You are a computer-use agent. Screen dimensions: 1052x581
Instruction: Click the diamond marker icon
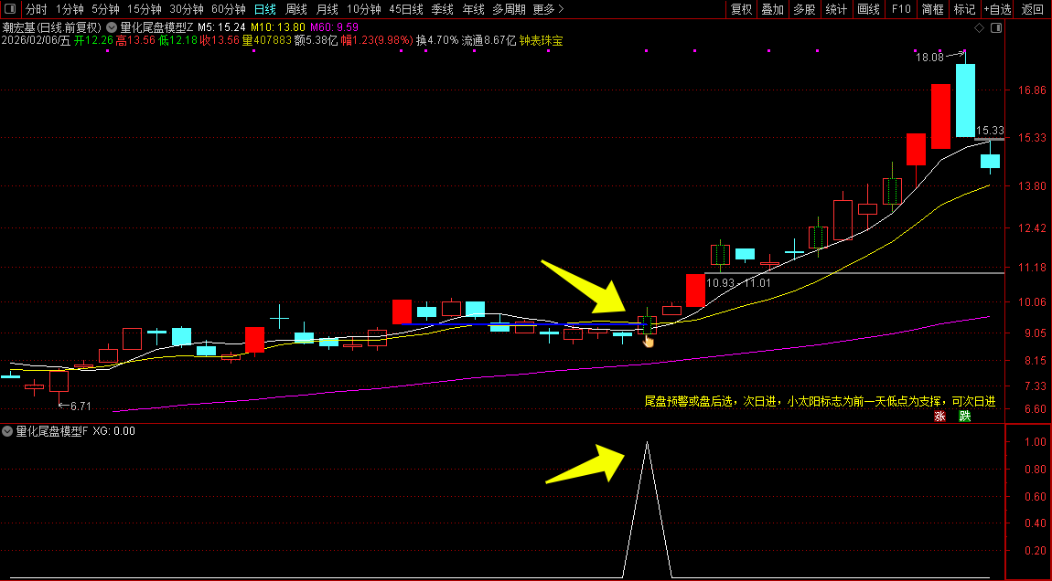980,28
